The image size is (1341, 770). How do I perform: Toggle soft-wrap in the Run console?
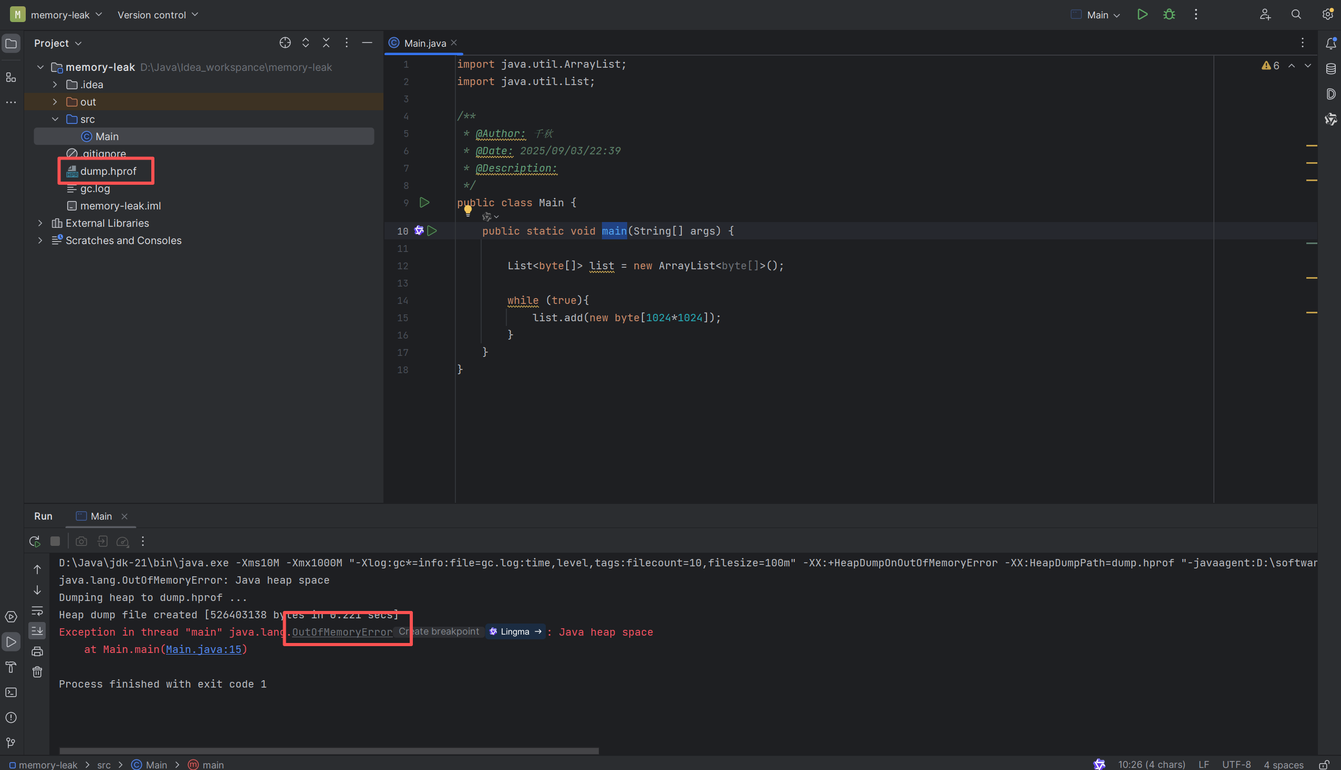[37, 611]
